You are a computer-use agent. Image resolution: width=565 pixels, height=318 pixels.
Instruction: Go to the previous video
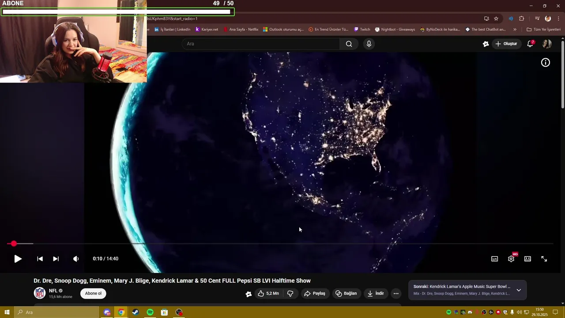click(x=40, y=259)
